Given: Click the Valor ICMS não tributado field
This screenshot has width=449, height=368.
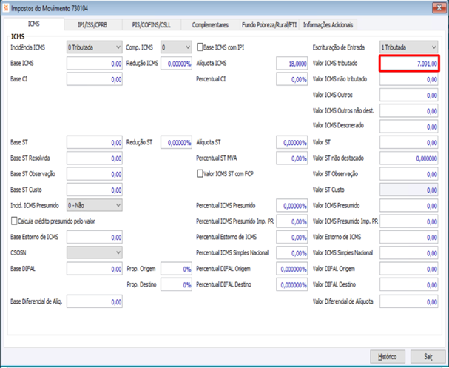Looking at the screenshot, I should [x=408, y=78].
